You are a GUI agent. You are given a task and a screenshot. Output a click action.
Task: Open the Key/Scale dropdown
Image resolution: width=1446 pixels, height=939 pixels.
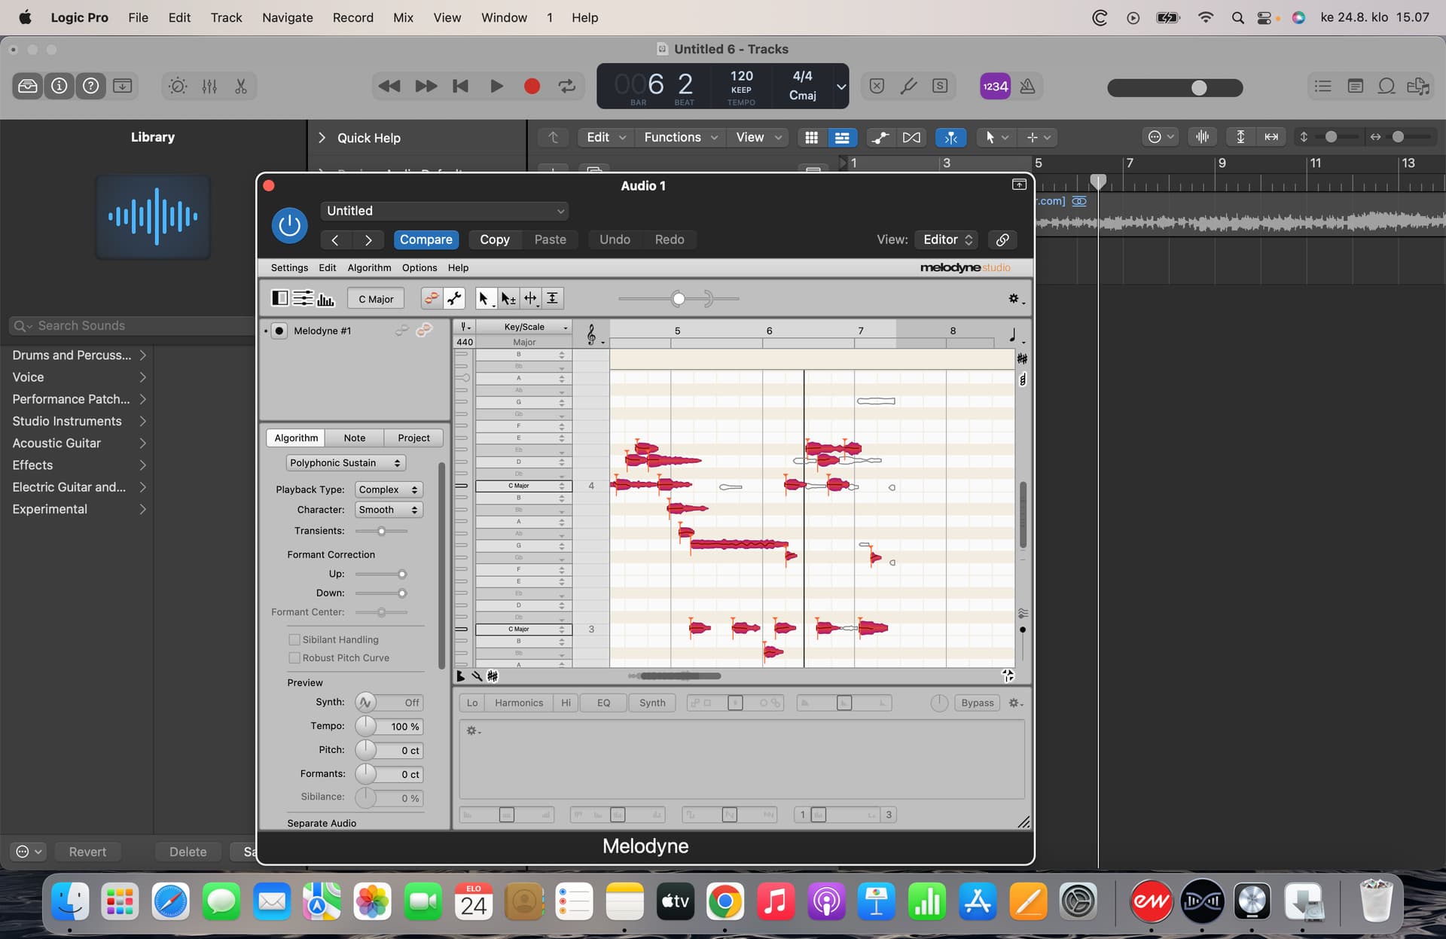click(x=524, y=327)
